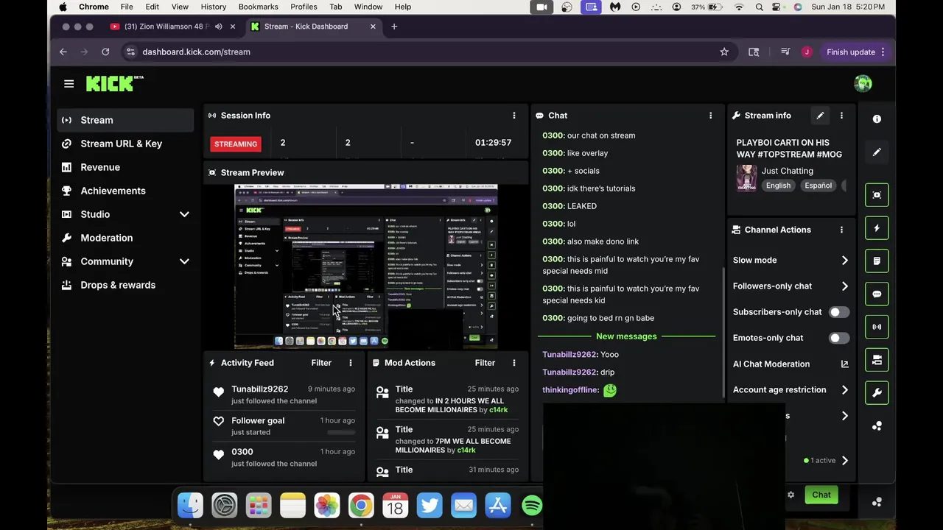Toggle the camera widget icon in rail
Screen dimensions: 943x530
[877, 360]
